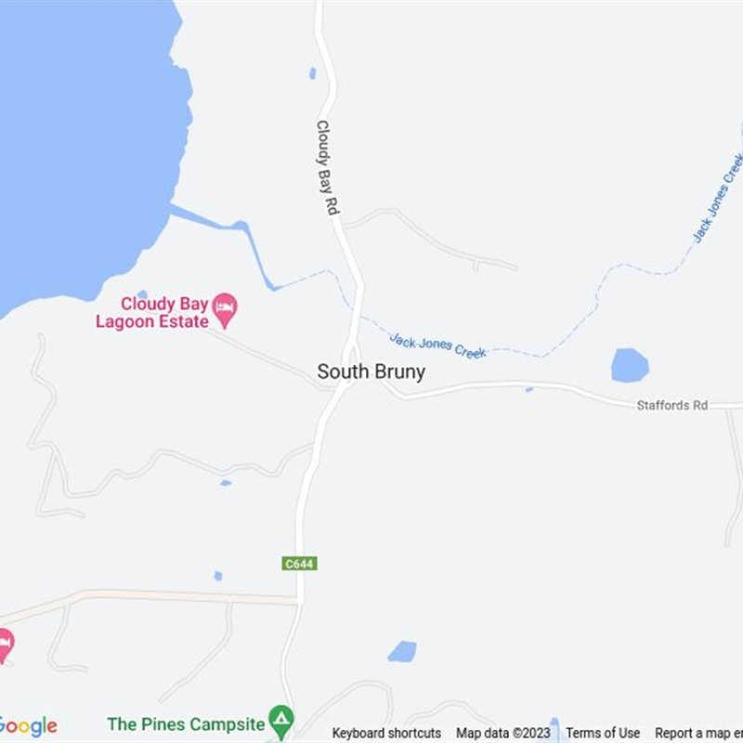
Task: Open the pink hotel pin at left edge
Action: coord(5,645)
